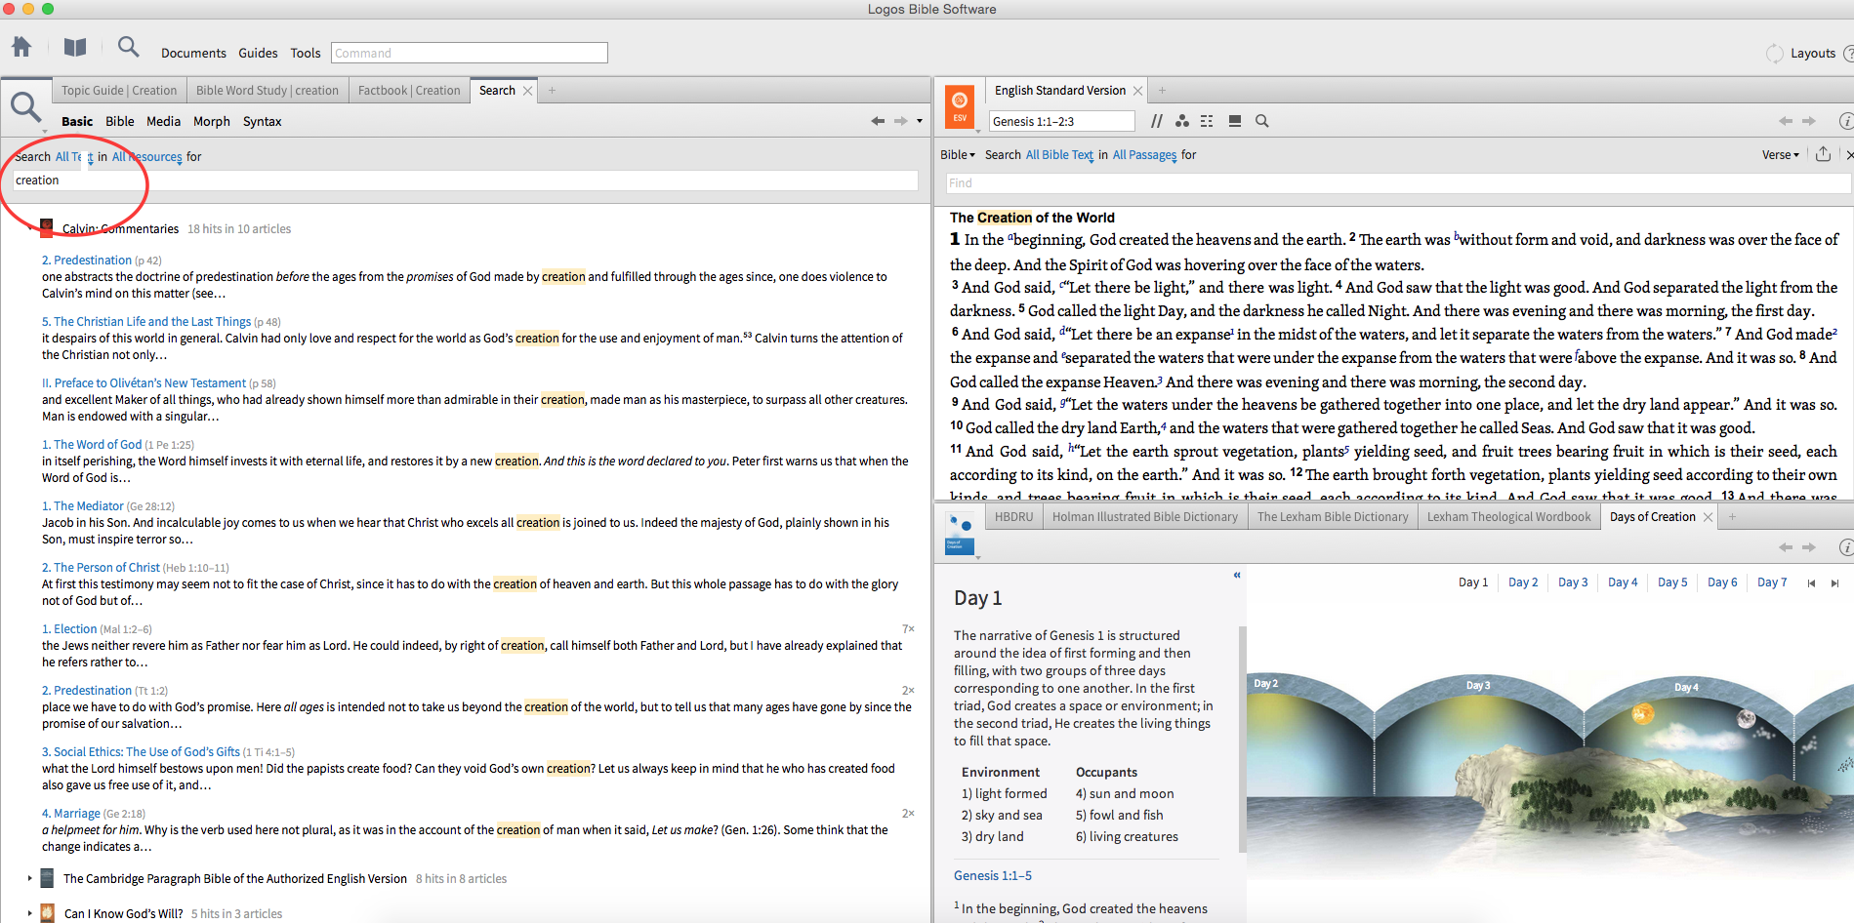The height and width of the screenshot is (923, 1854).
Task: Switch to Lexham Theological Wordbook tab
Action: [x=1509, y=517]
